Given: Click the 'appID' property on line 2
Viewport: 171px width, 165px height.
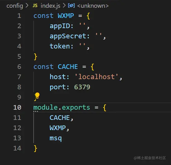Looking at the screenshot, I should [60, 26].
